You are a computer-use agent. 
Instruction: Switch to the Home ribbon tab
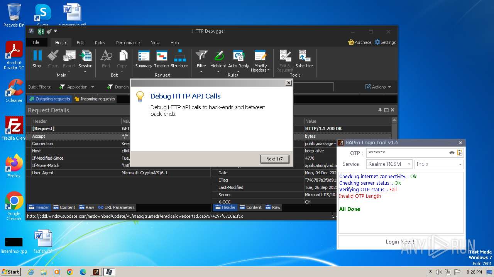pos(60,43)
